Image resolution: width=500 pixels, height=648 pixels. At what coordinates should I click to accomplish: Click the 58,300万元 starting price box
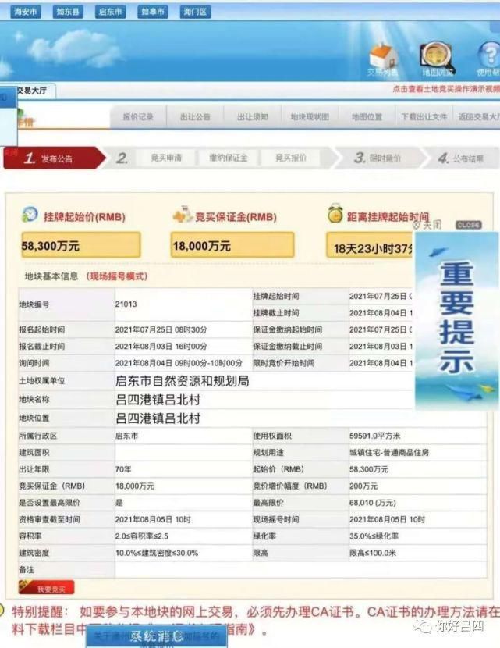81,245
